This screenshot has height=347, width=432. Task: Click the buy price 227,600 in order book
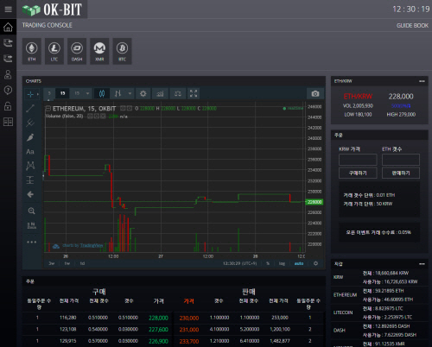158,330
